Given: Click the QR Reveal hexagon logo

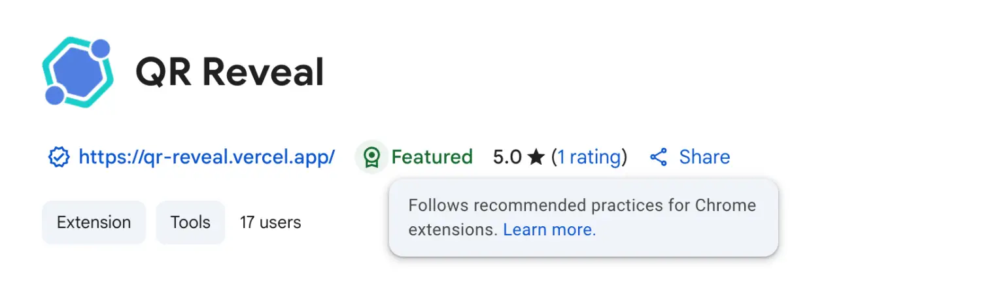Looking at the screenshot, I should tap(78, 72).
